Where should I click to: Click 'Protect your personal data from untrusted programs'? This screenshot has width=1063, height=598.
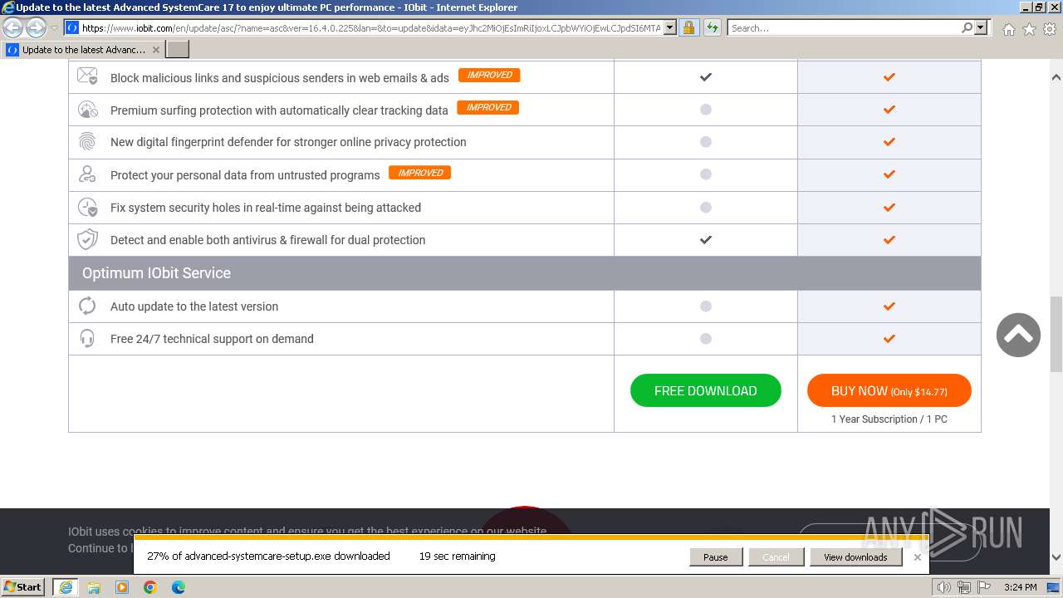(245, 175)
